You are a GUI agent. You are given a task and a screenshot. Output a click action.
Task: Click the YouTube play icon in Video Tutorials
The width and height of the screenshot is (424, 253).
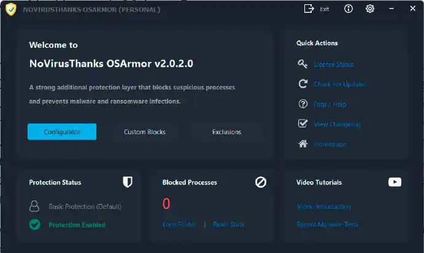(395, 182)
